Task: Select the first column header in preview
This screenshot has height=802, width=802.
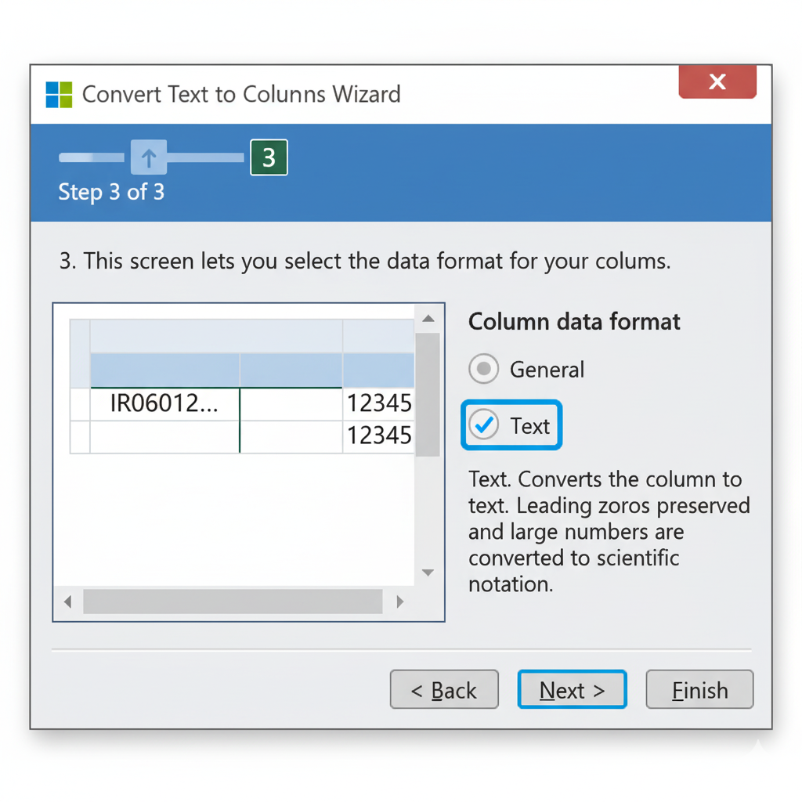Action: 164,370
